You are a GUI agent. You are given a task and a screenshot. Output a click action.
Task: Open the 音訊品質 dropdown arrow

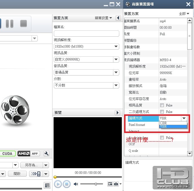[x=116, y=72]
